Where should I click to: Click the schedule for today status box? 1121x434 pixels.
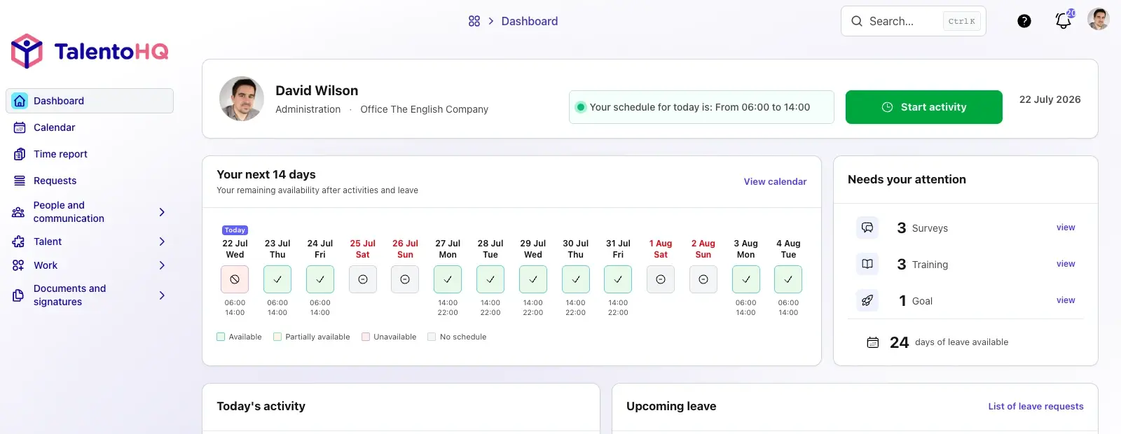[701, 107]
